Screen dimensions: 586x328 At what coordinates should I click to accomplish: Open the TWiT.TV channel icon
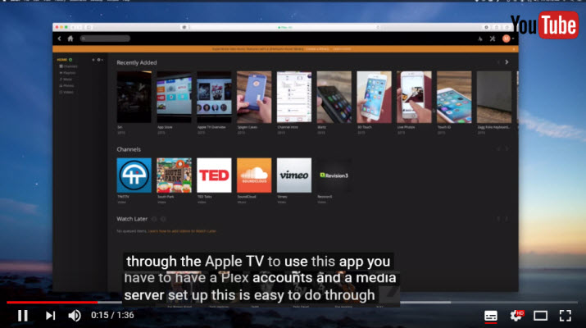pos(134,175)
